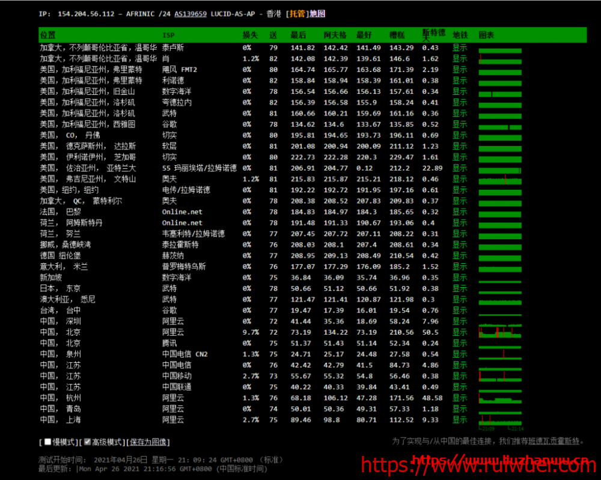Image resolution: width=601 pixels, height=480 pixels.
Task: Click 显示 for 台湾, 台中 row
Action: pos(459,311)
